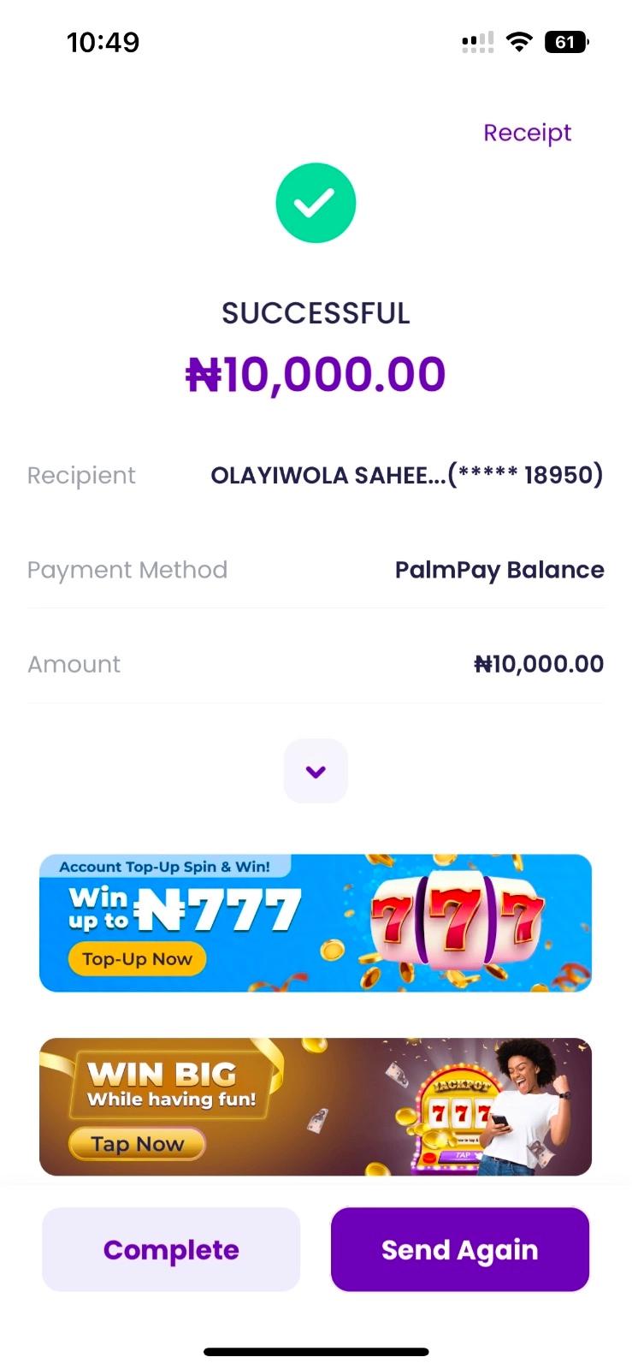
Task: Tap the Wi-Fi status icon
Action: point(518,42)
